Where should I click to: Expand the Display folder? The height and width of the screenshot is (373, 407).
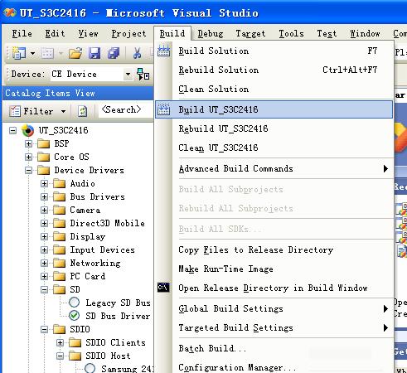[x=44, y=236]
